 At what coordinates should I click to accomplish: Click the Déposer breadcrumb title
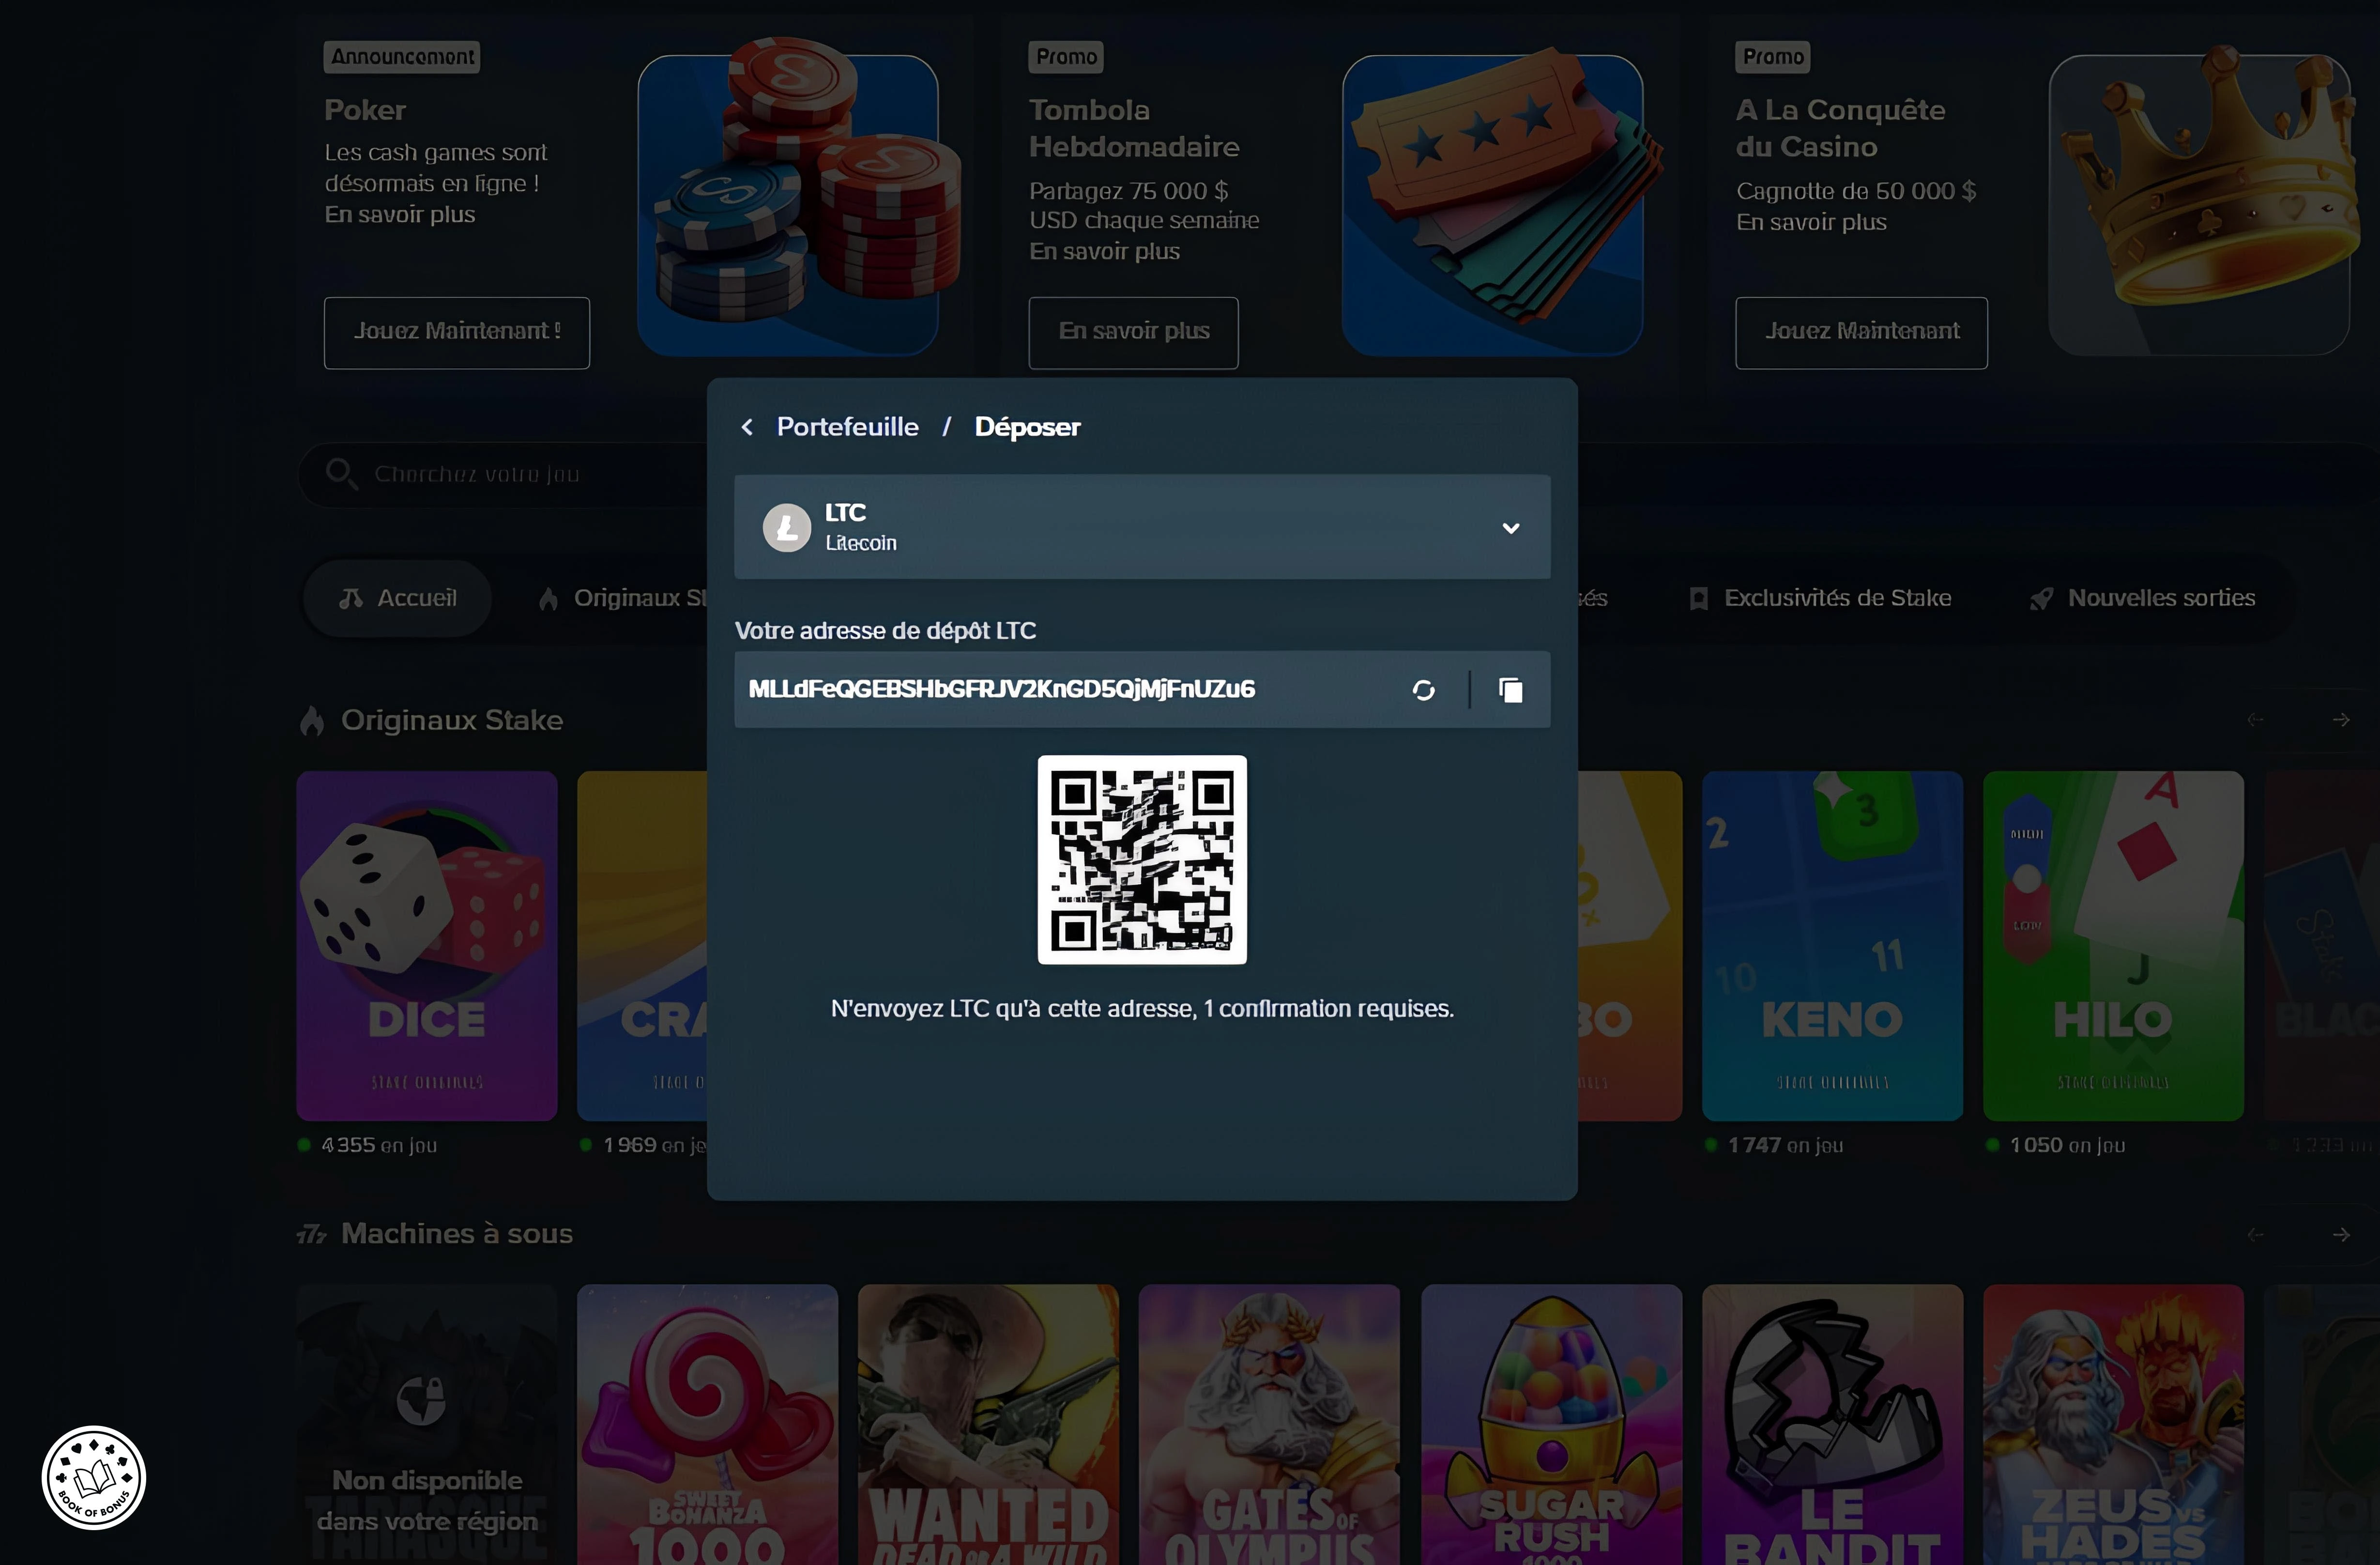point(1027,427)
